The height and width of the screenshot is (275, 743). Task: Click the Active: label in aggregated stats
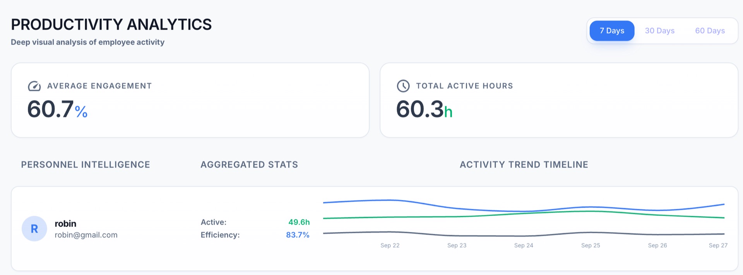pyautogui.click(x=214, y=222)
